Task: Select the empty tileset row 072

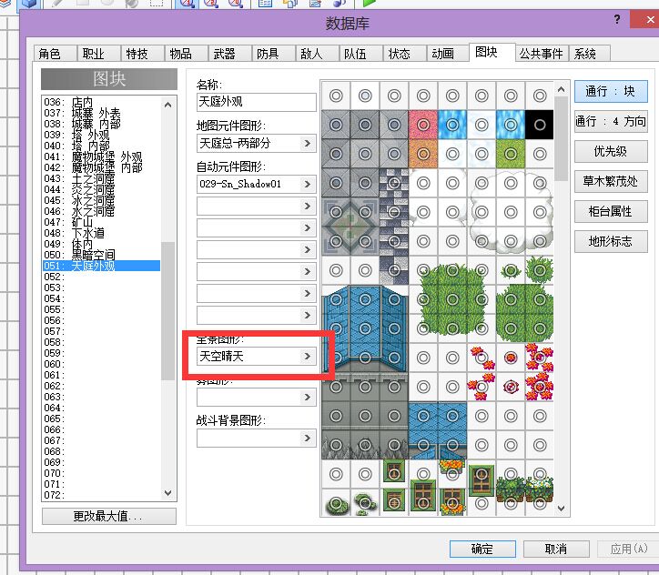Action: (101, 495)
